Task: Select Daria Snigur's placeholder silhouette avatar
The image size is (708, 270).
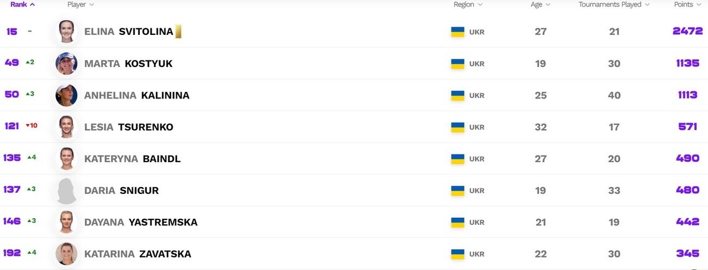Action: tap(66, 191)
